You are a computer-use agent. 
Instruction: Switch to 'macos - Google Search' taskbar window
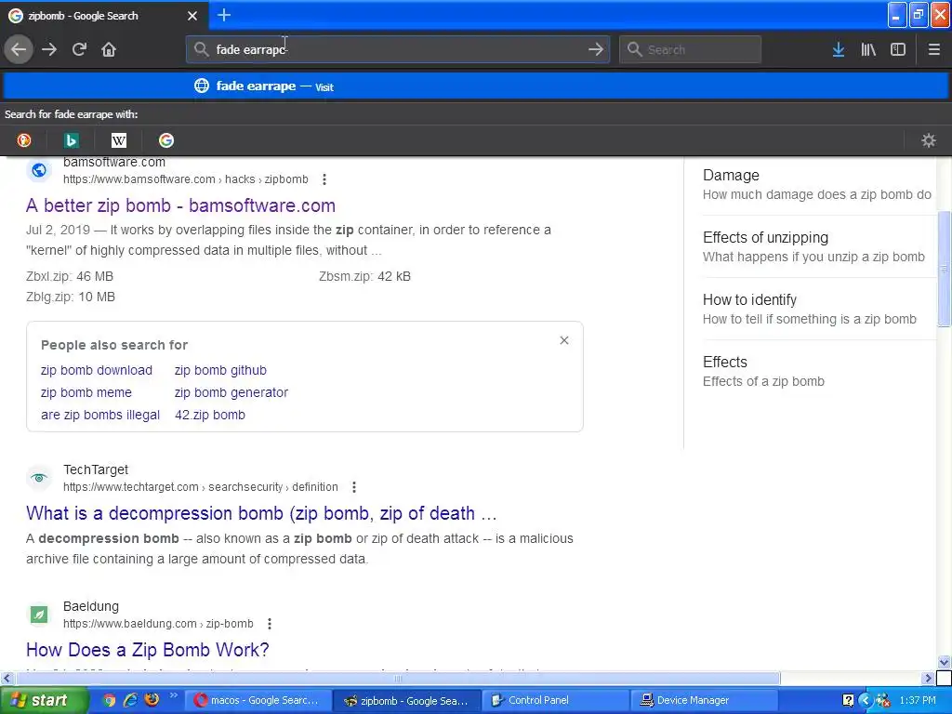(x=258, y=701)
